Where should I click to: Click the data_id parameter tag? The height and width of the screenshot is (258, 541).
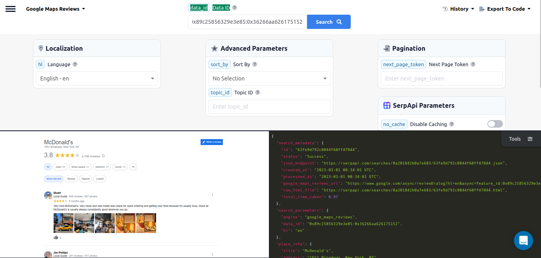[x=199, y=8]
